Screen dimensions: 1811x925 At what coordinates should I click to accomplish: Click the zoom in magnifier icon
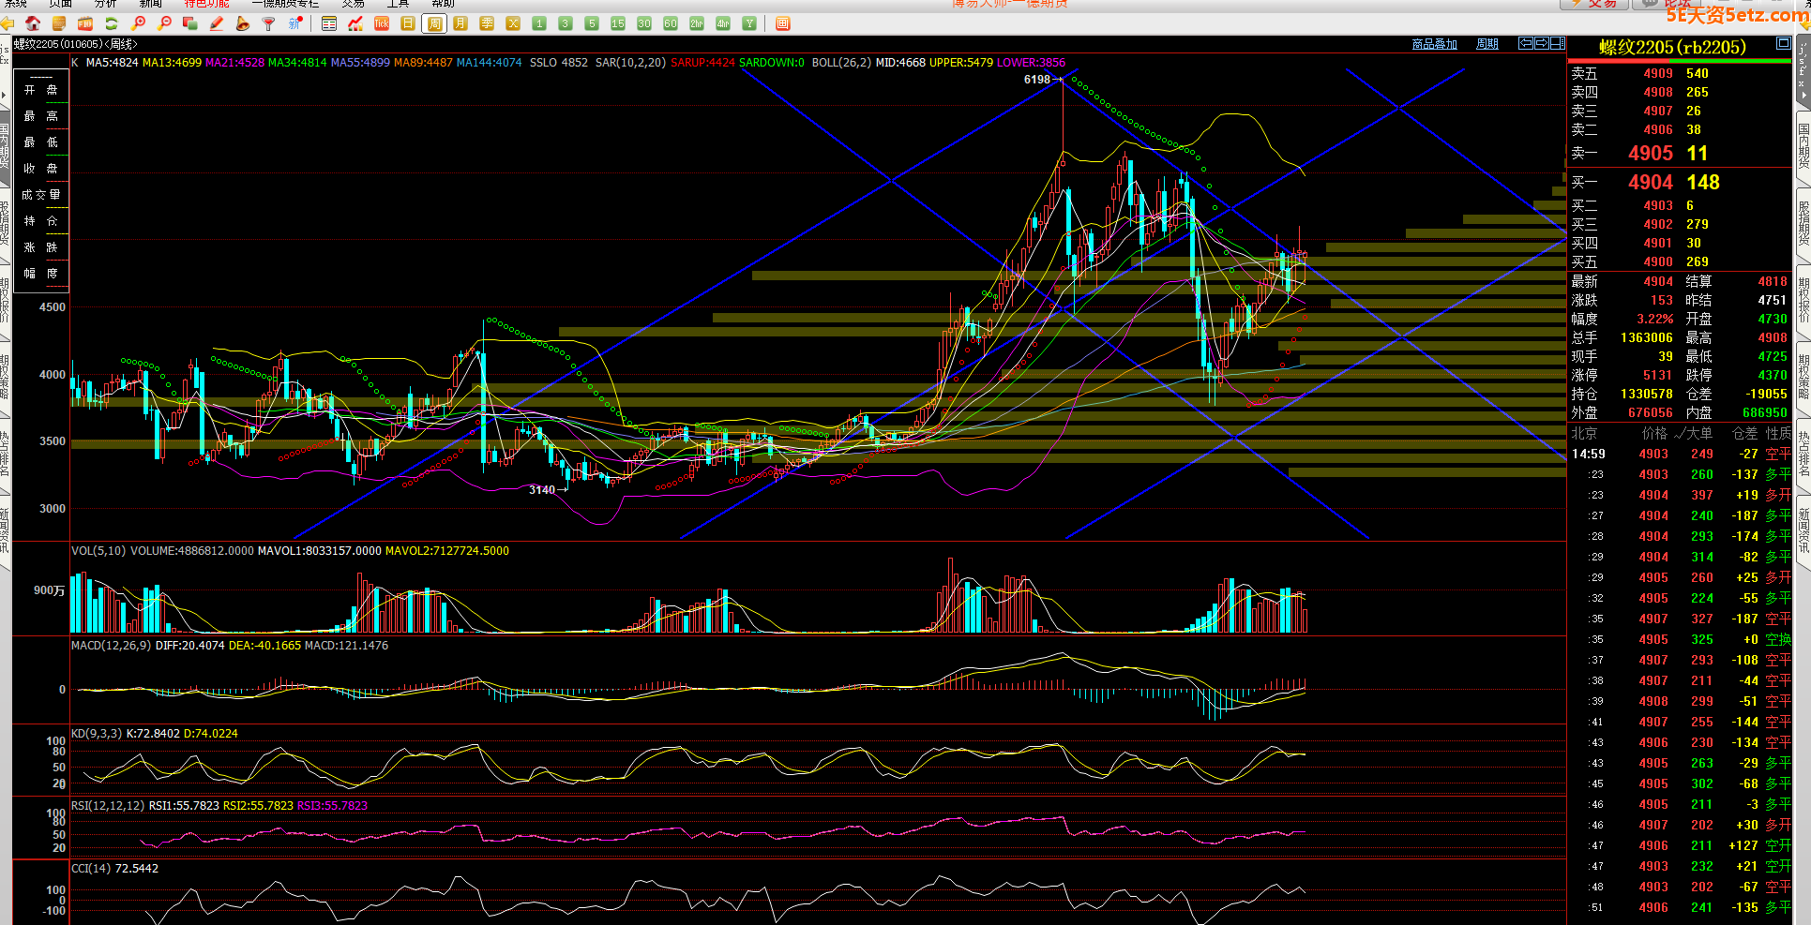click(x=139, y=23)
